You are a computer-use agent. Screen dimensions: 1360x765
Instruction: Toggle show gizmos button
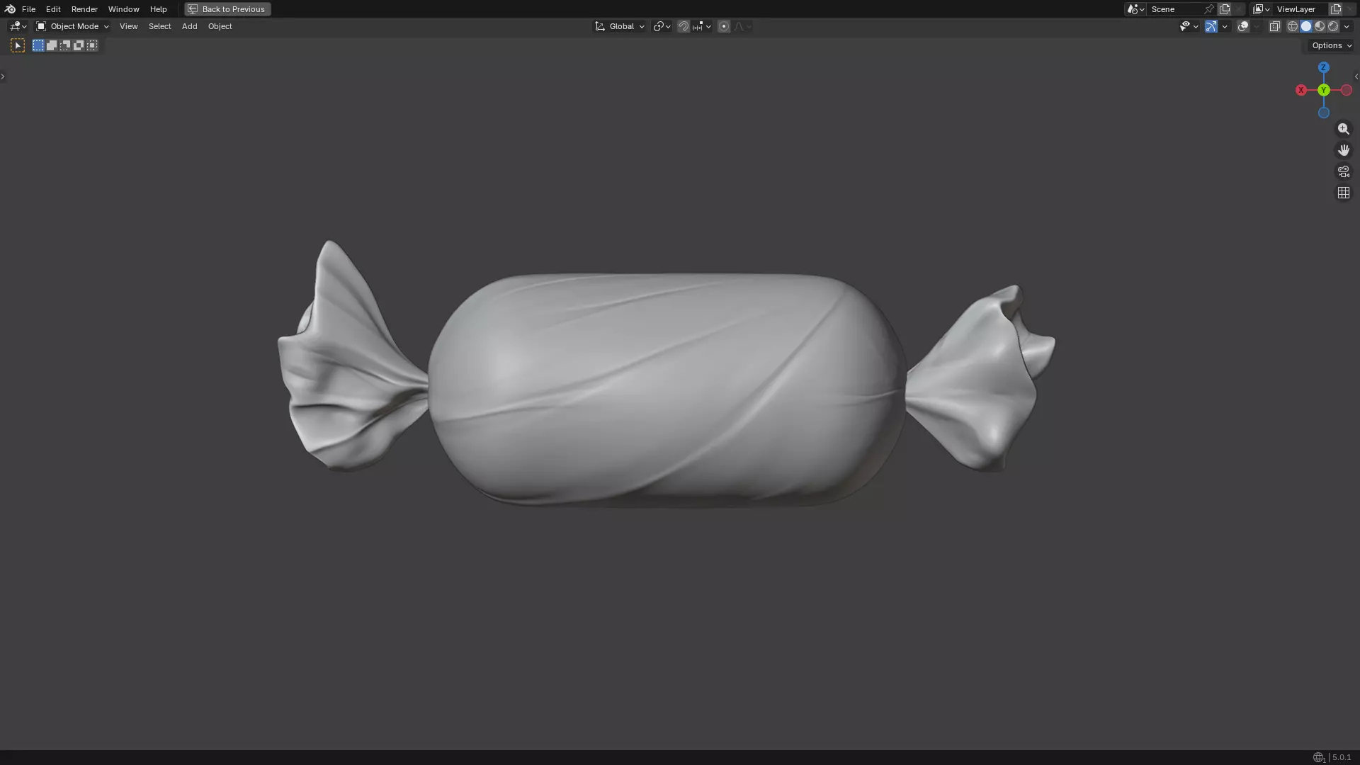[x=1211, y=26]
